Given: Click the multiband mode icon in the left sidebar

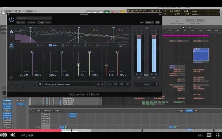Looking at the screenshot, I should pyautogui.click(x=12, y=32).
